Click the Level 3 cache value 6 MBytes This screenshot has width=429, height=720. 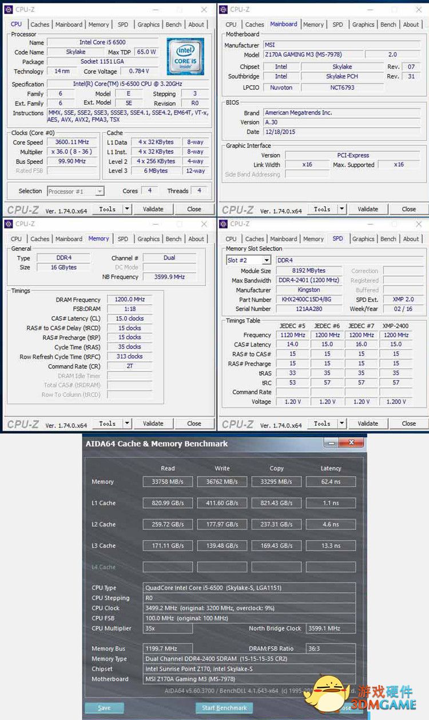point(156,171)
